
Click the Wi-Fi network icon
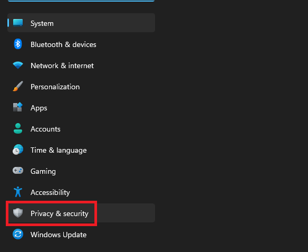click(x=18, y=65)
